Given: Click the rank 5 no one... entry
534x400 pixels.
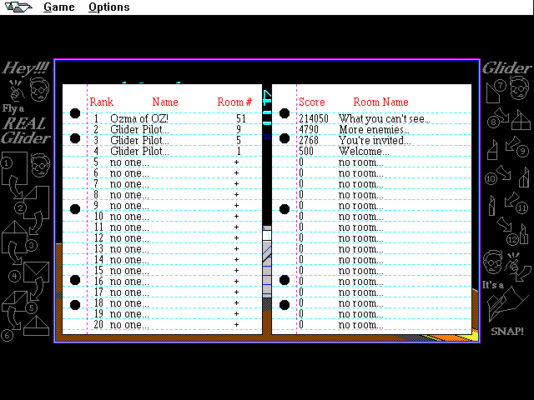Looking at the screenshot, I should [129, 162].
